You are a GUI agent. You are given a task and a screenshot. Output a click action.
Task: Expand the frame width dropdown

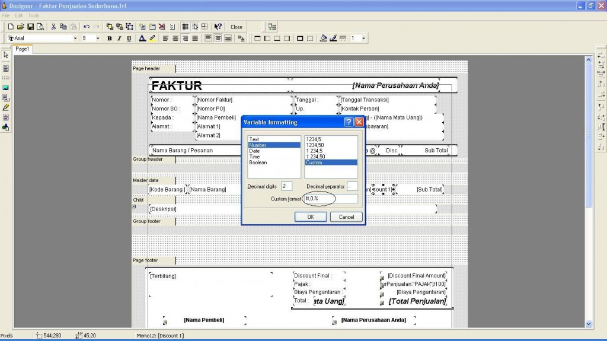[363, 39]
